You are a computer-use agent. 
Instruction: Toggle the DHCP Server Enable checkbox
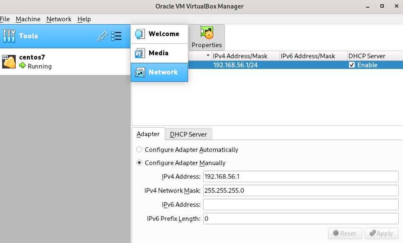(352, 65)
